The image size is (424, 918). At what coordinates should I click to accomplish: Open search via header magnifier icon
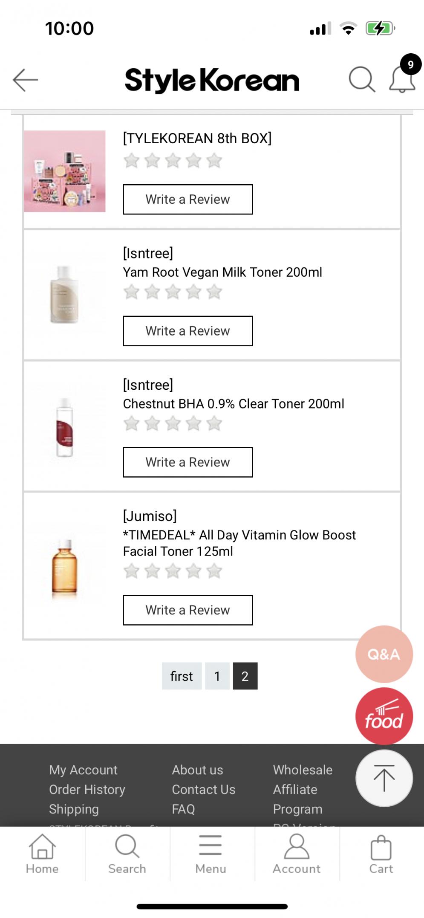362,79
